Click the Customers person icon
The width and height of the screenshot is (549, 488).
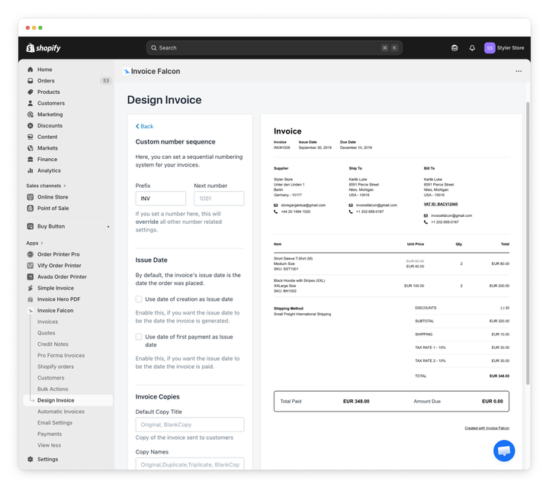pyautogui.click(x=30, y=103)
